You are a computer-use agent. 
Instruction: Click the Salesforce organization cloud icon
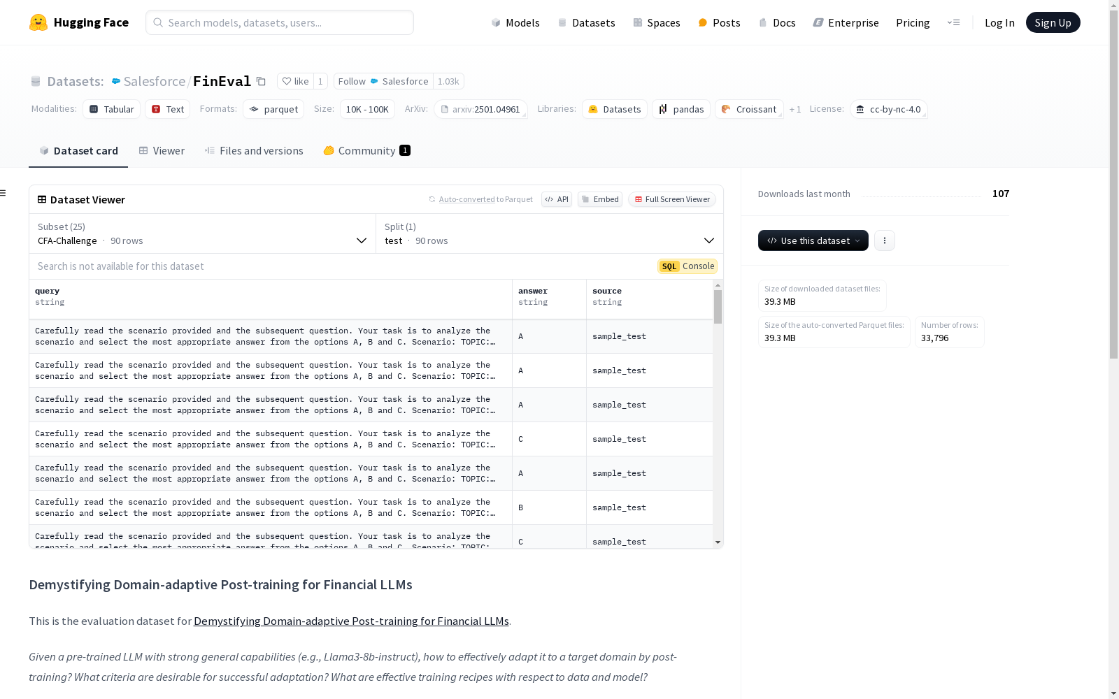click(x=116, y=82)
